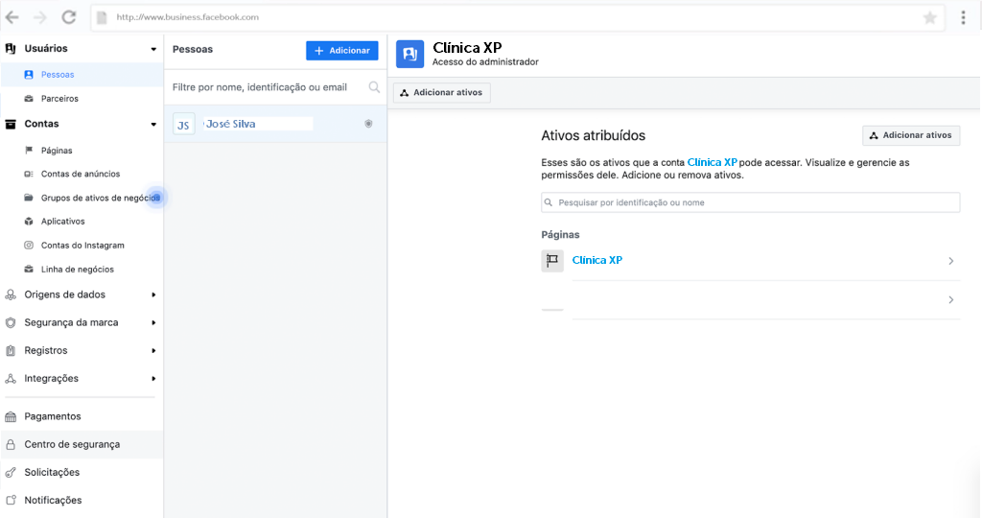The width and height of the screenshot is (982, 518).
Task: Click the Pessoas person icon
Action: (29, 75)
